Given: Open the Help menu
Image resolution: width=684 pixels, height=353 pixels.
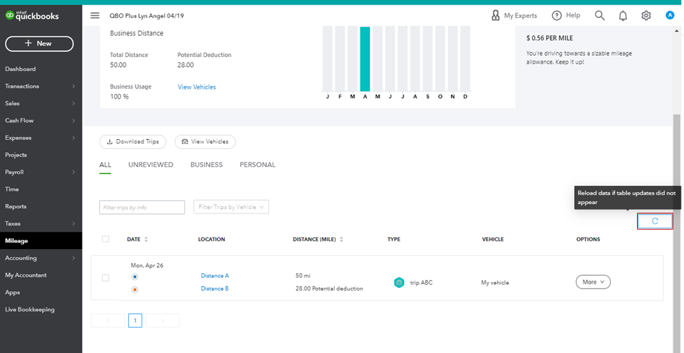Looking at the screenshot, I should pyautogui.click(x=566, y=15).
